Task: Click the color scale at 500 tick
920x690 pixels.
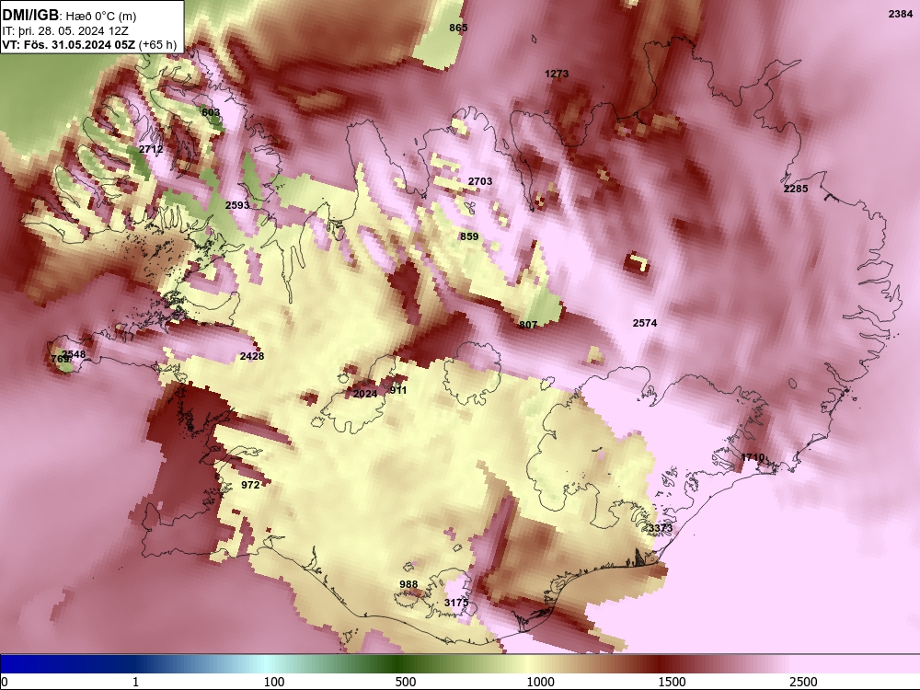Action: pos(406,681)
